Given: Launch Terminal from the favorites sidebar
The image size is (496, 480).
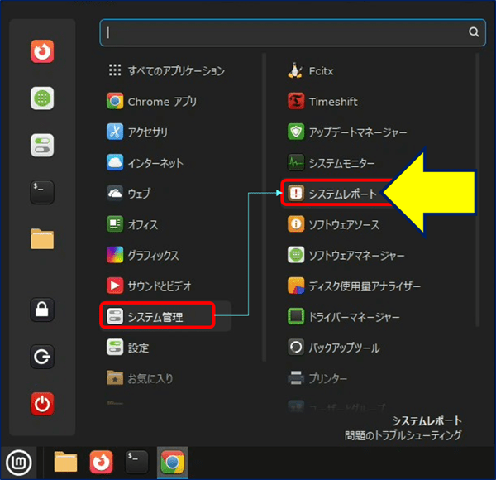Looking at the screenshot, I should point(42,192).
